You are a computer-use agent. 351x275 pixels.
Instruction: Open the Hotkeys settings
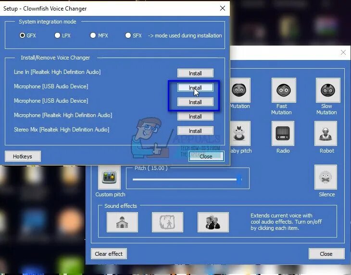tap(23, 156)
